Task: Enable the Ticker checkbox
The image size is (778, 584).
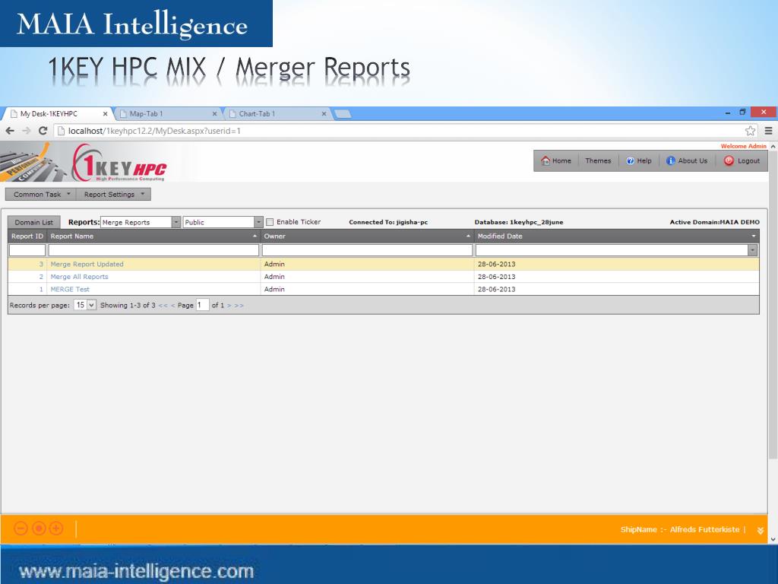Action: click(270, 222)
